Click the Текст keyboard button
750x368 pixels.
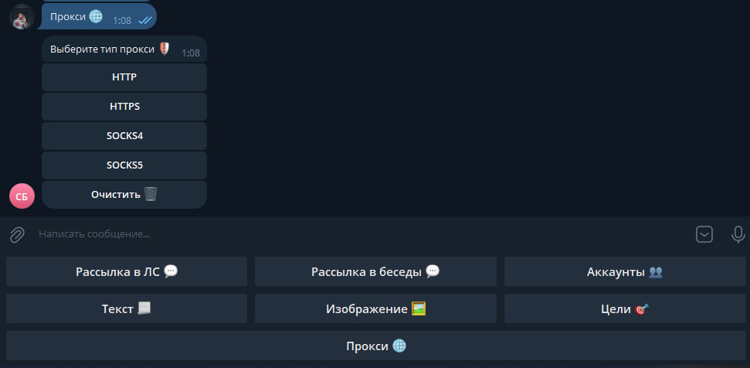[127, 309]
